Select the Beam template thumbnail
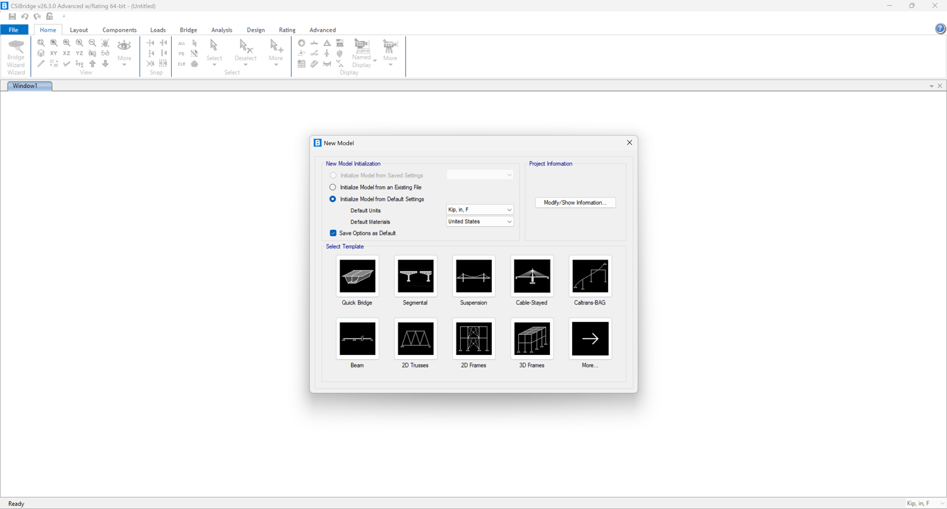The image size is (947, 509). pos(357,339)
